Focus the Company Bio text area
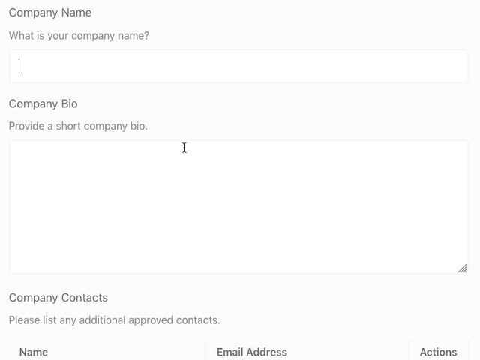 pyautogui.click(x=238, y=207)
